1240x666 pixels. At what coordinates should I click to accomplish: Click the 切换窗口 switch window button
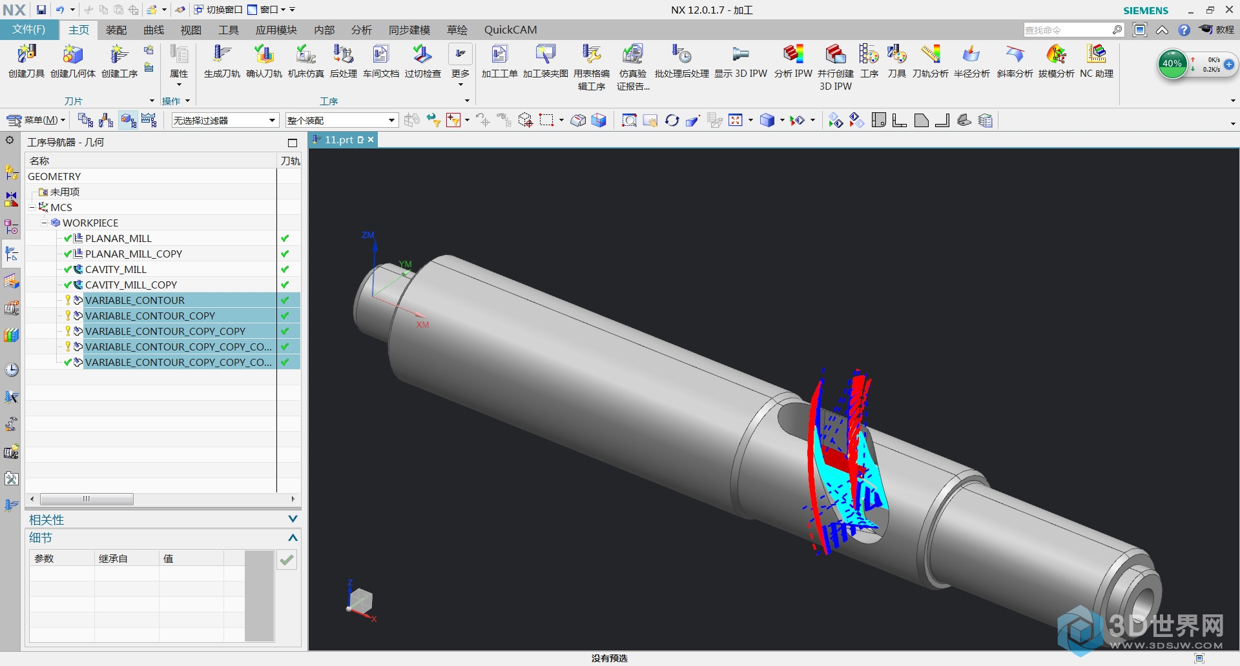(x=218, y=10)
